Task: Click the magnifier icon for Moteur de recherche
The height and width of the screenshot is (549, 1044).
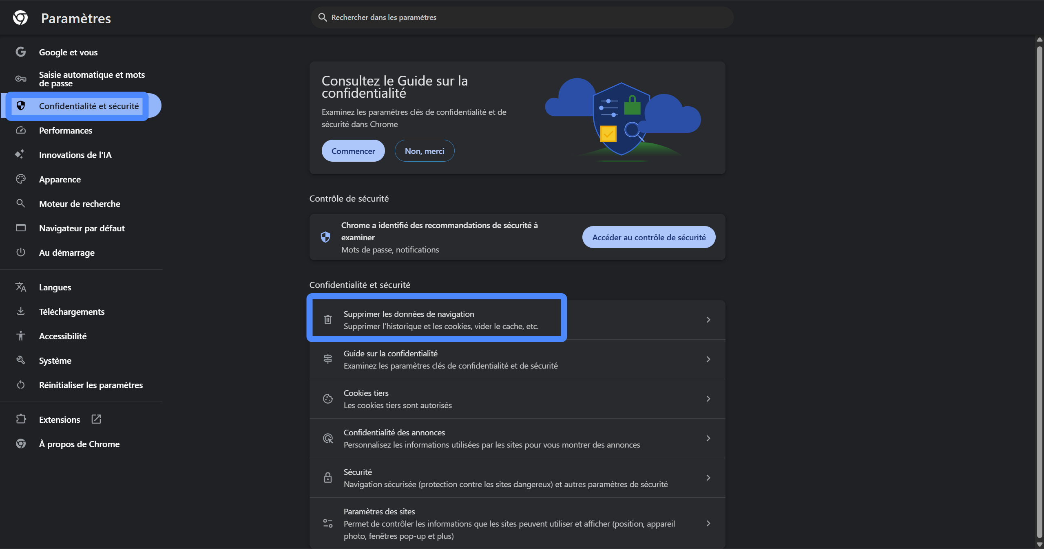Action: 20,203
